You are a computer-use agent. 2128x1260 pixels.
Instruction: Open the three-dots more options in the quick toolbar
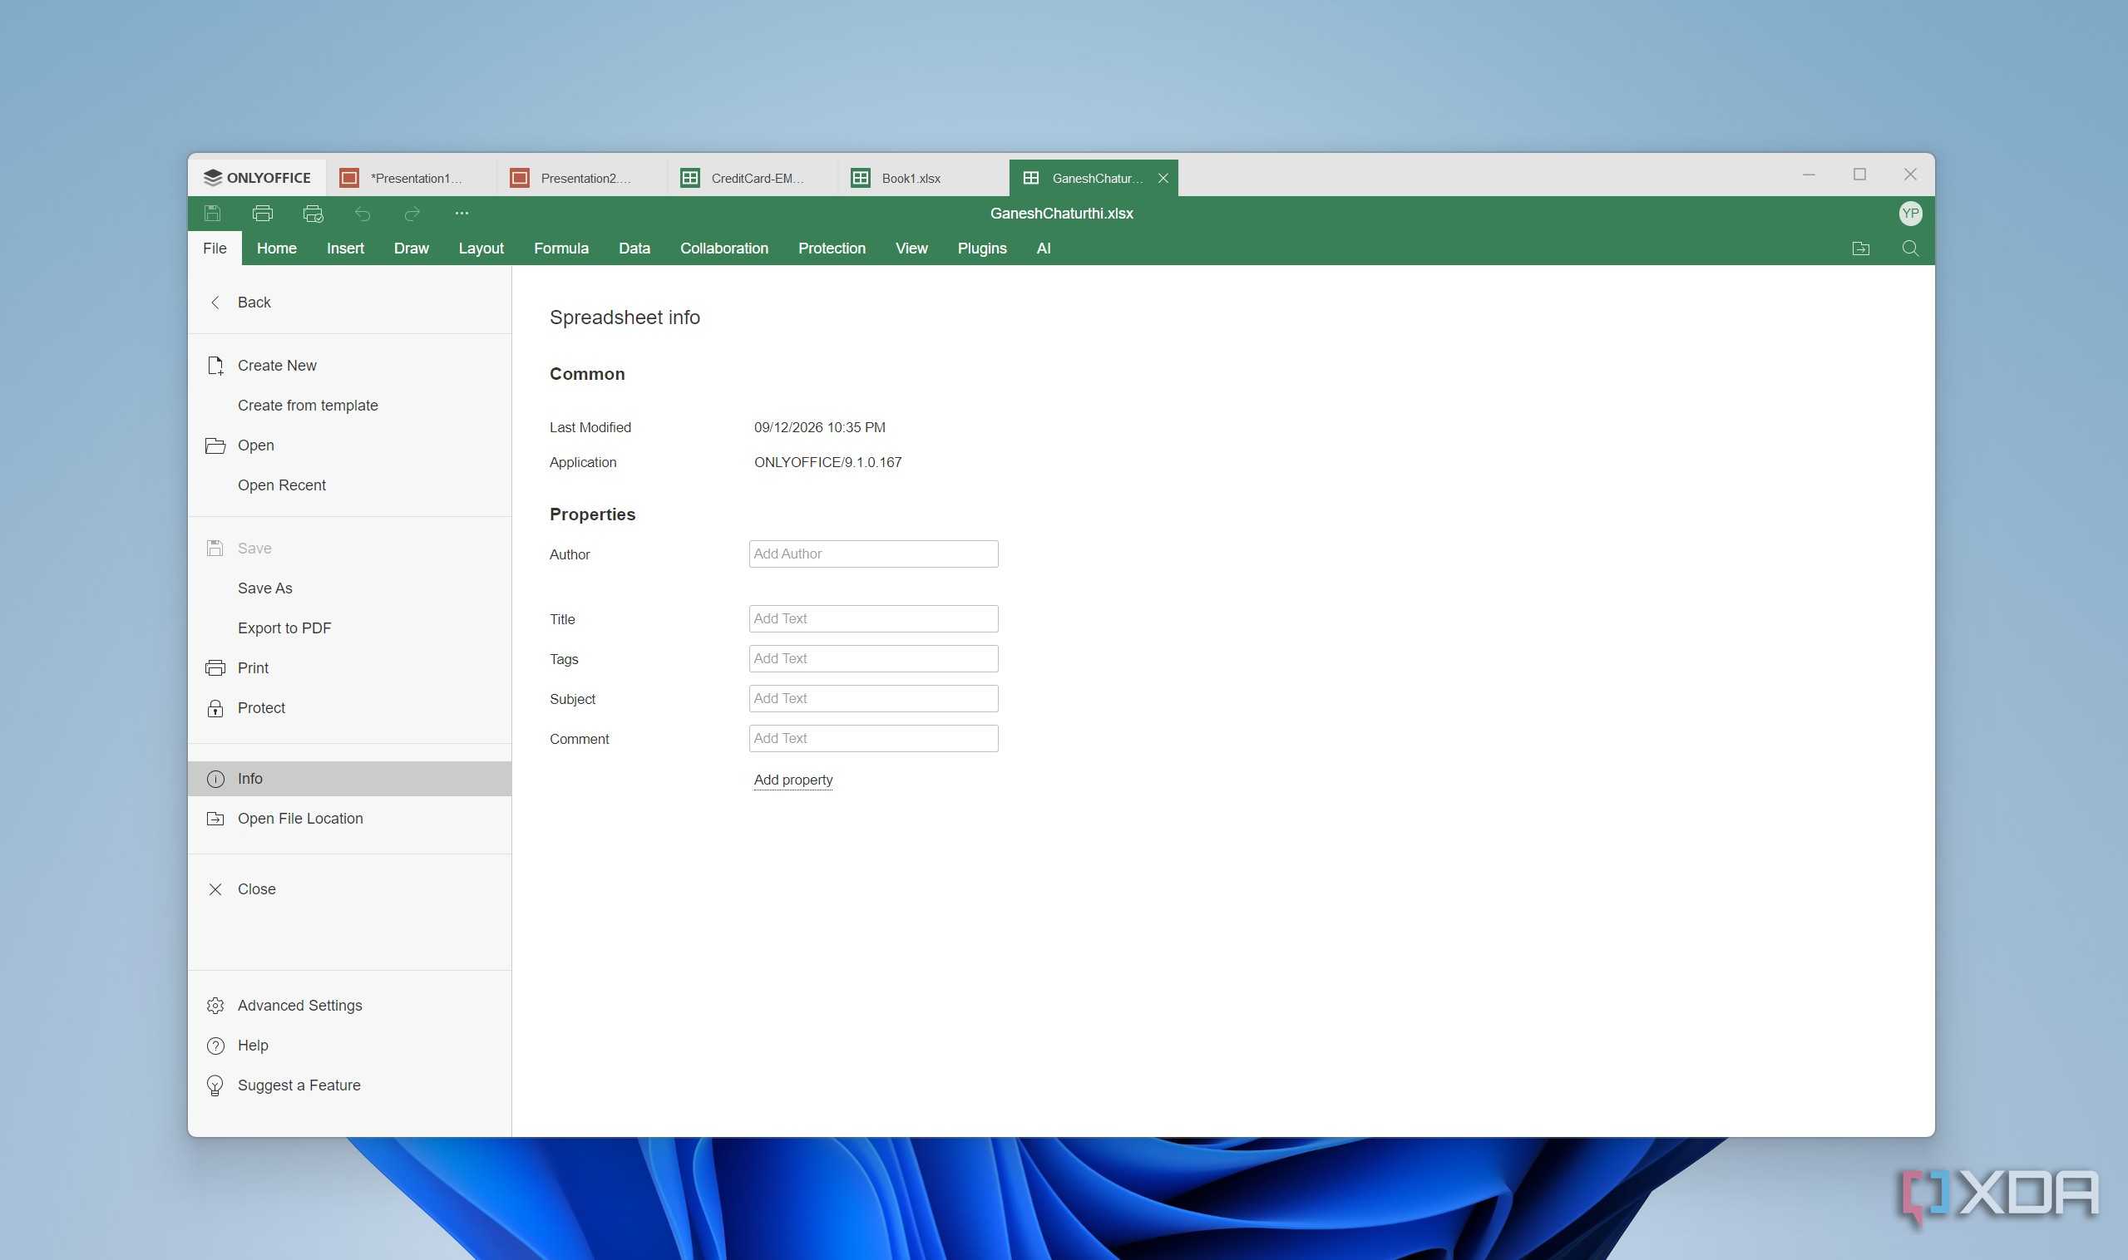click(x=462, y=214)
